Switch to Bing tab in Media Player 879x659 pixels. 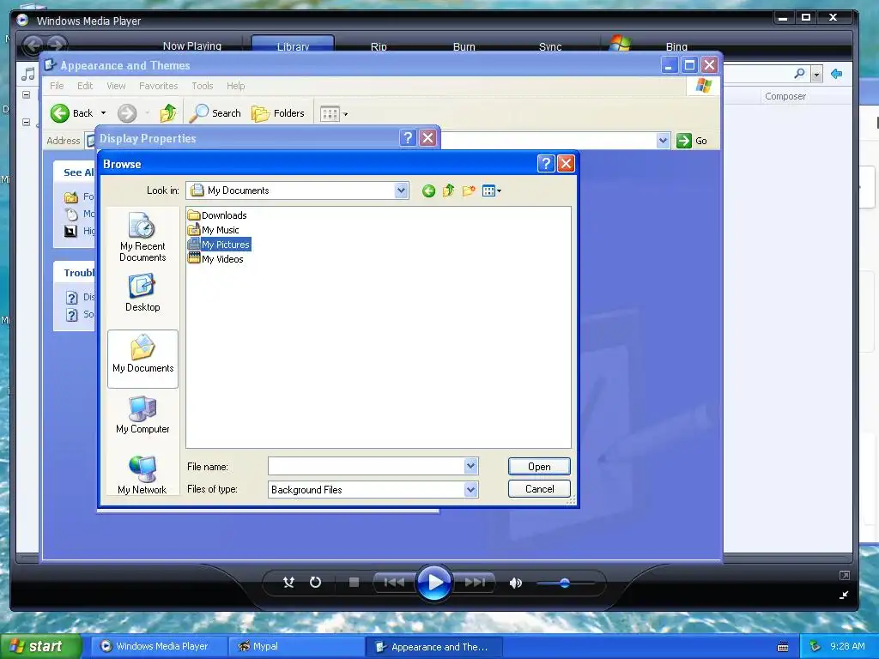click(676, 46)
